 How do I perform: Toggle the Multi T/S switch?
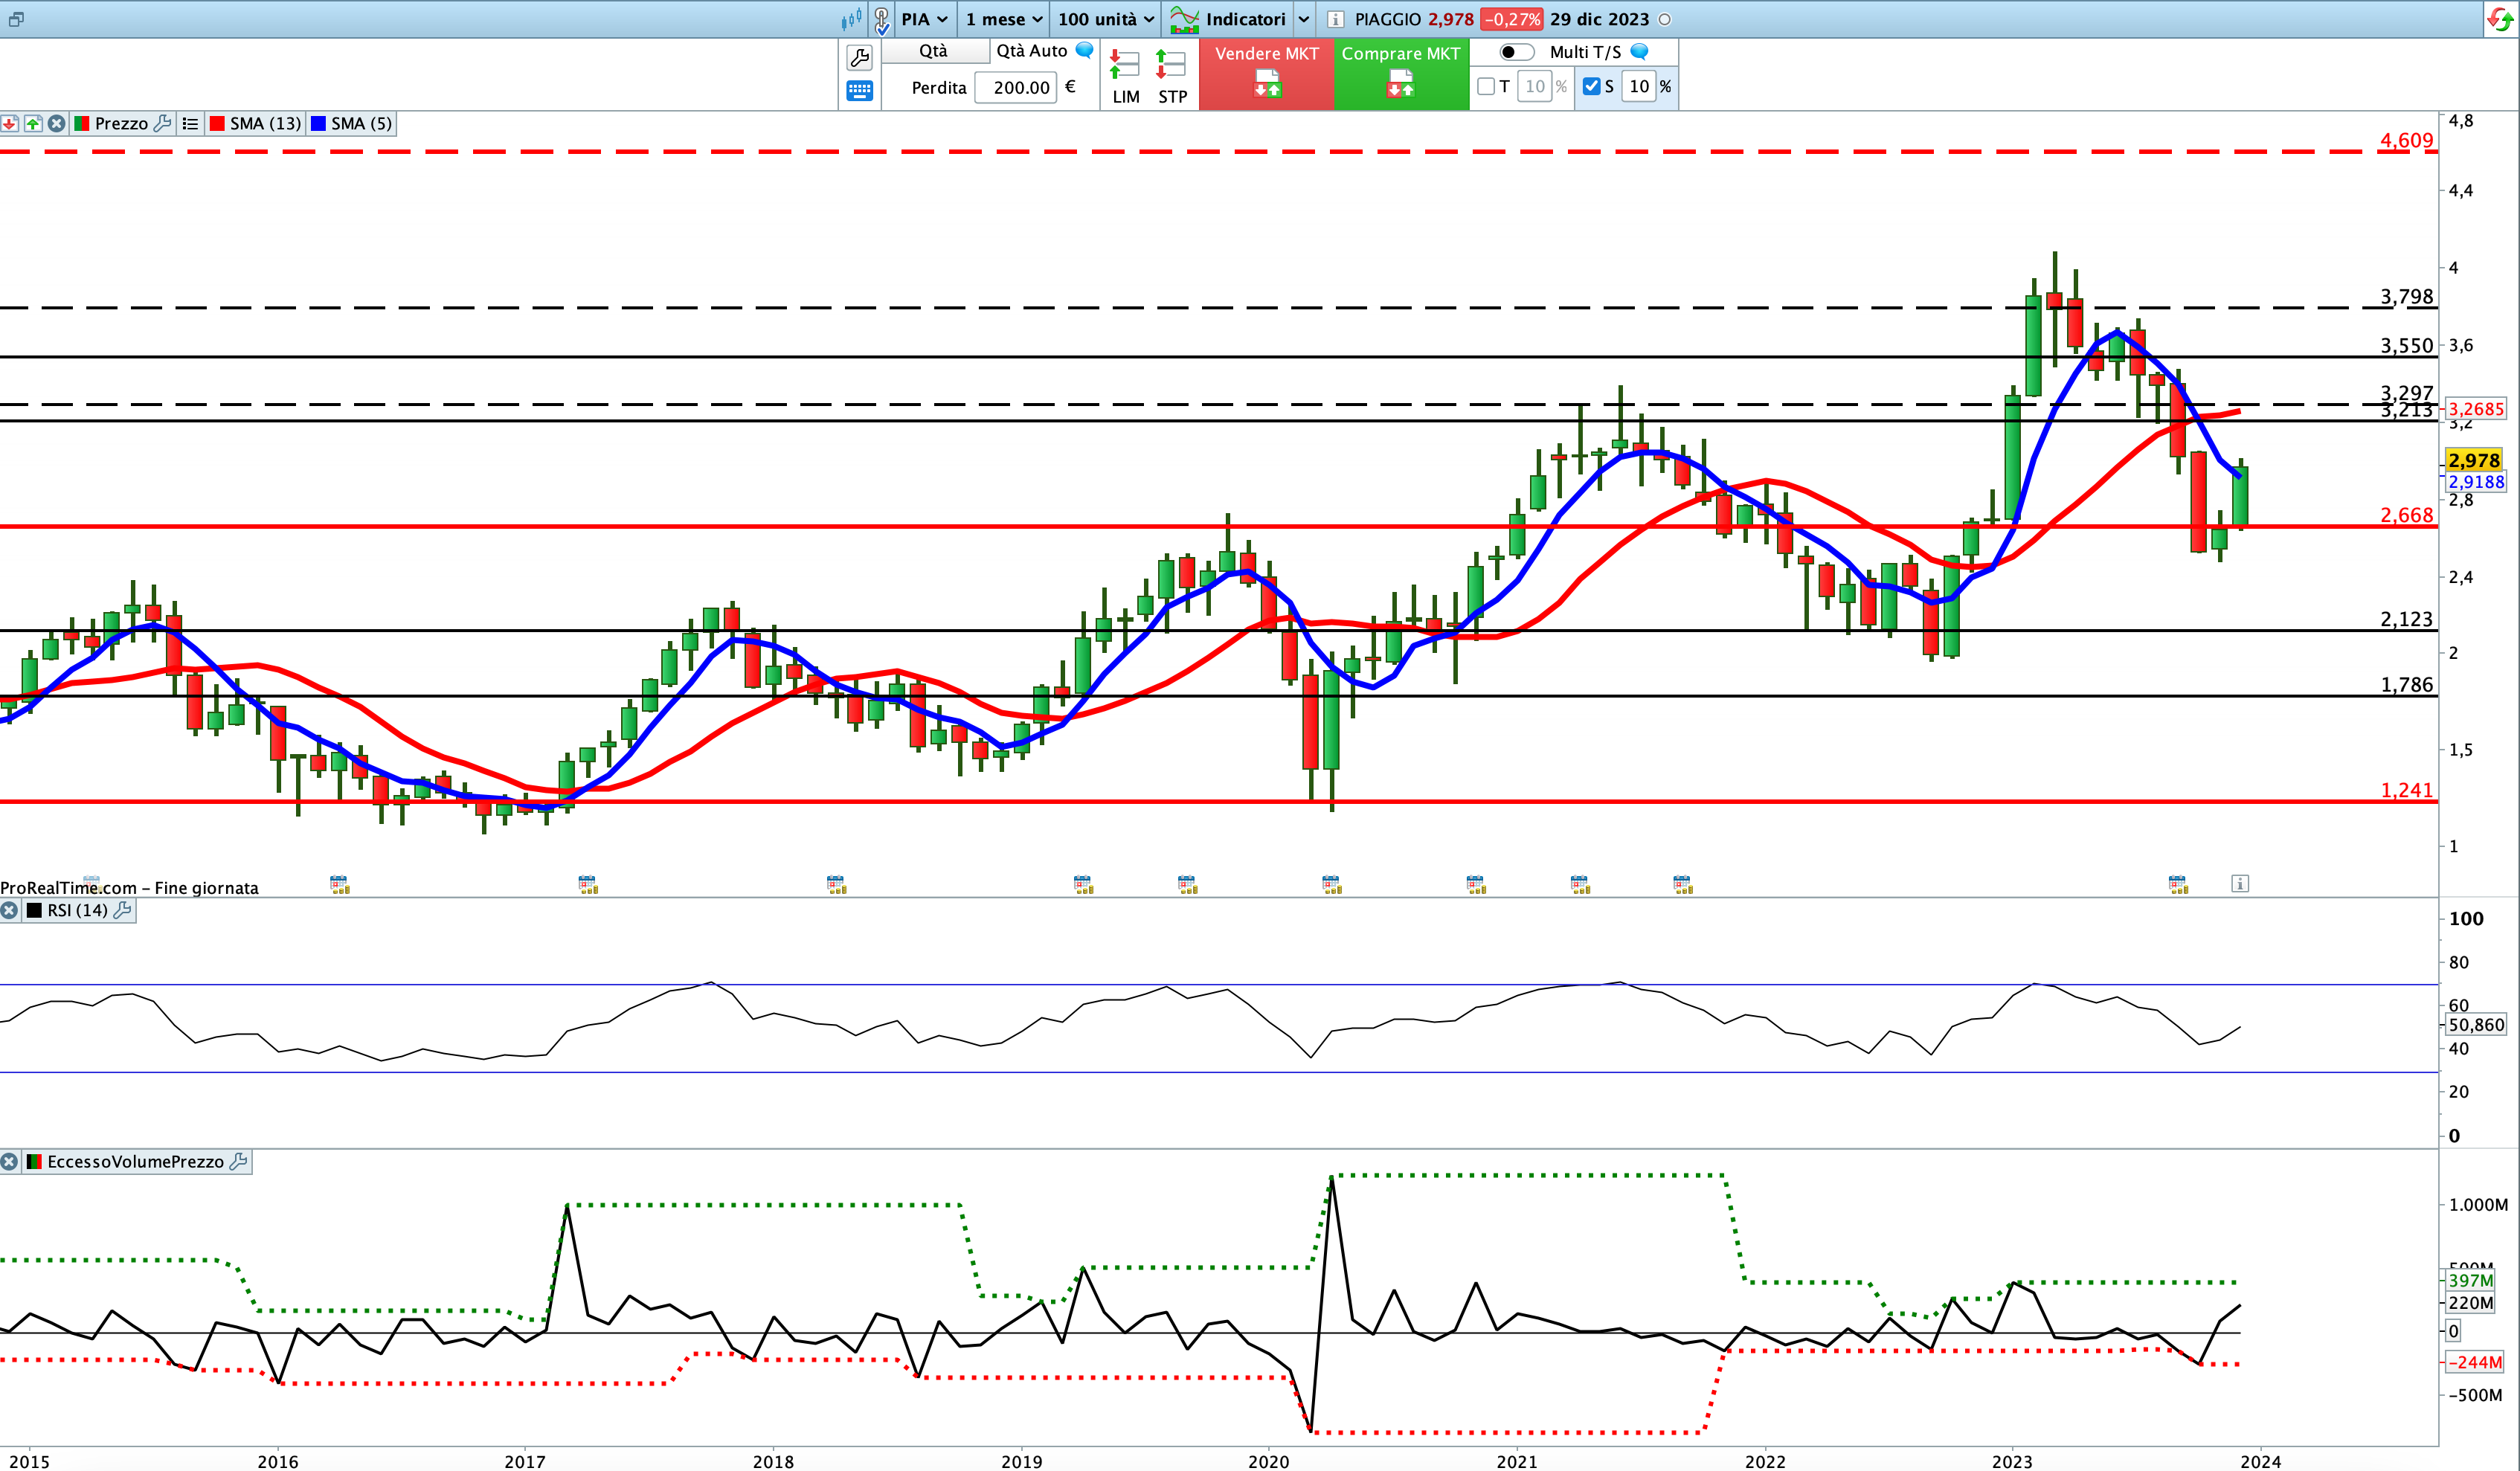click(1516, 52)
